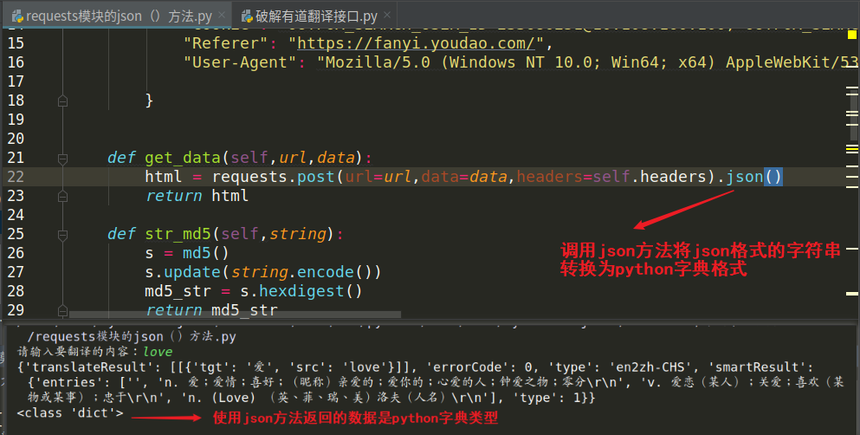This screenshot has height=435, width=860.
Task: Click line number 28 in gutter
Action: coord(16,291)
